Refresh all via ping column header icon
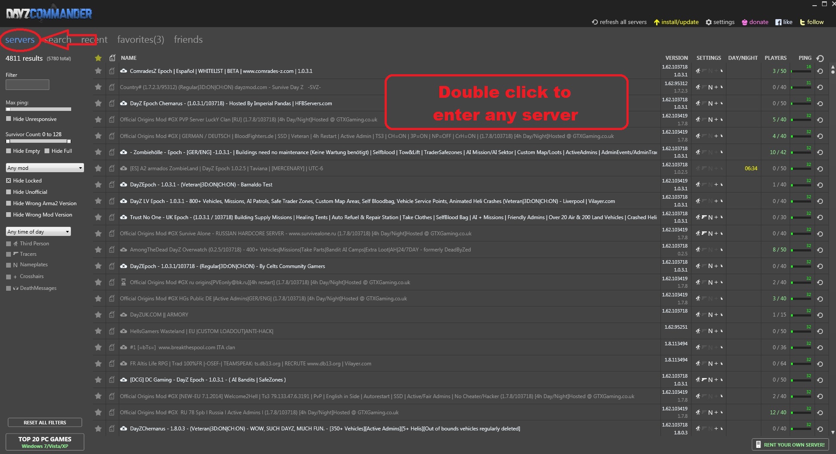Image resolution: width=836 pixels, height=454 pixels. coord(820,58)
